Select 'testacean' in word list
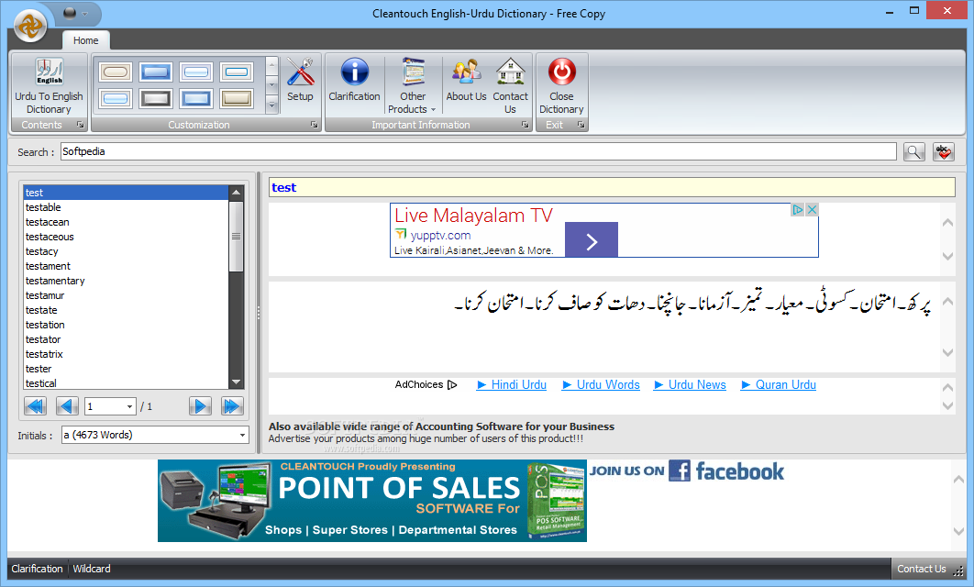This screenshot has height=587, width=974. (x=126, y=222)
